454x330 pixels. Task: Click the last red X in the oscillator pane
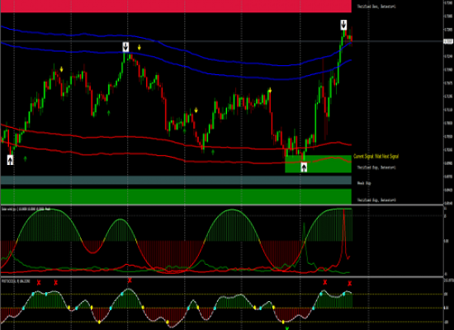(x=349, y=284)
